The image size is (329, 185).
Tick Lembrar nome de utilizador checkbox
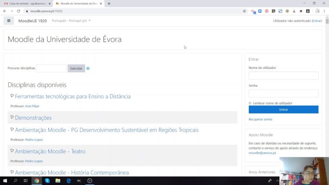point(250,103)
